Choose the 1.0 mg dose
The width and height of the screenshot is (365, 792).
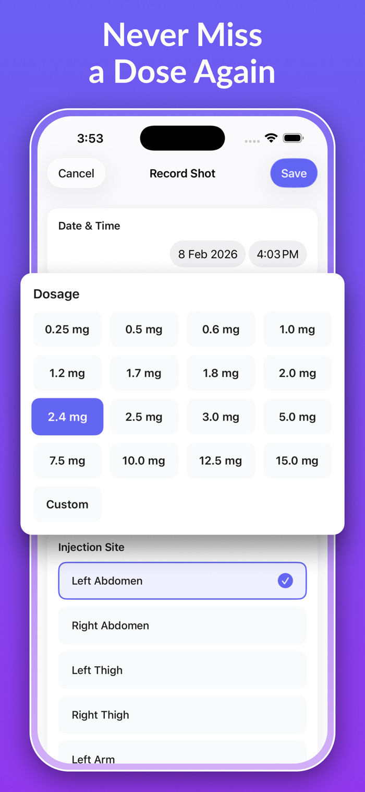[x=297, y=329]
